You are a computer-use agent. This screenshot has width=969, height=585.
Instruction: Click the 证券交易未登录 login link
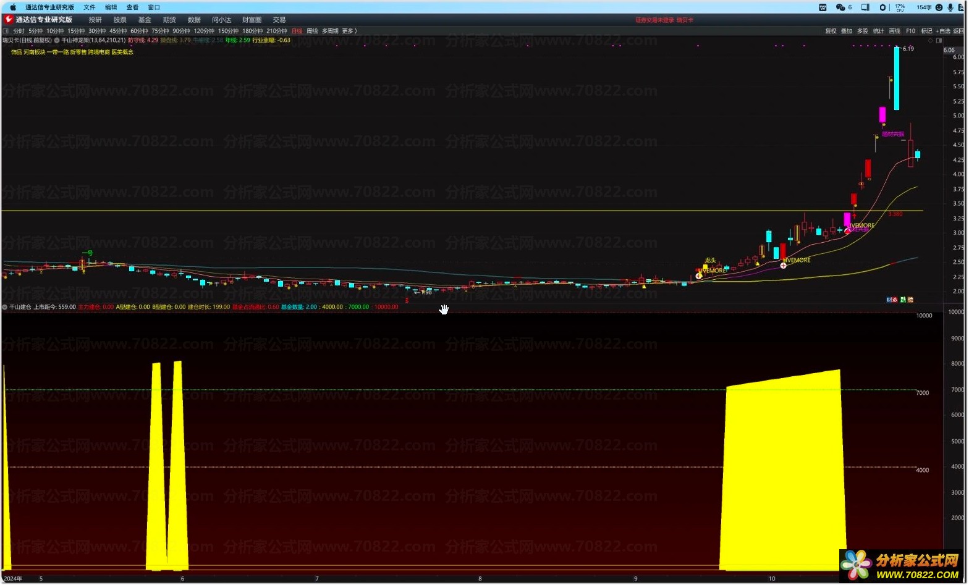click(654, 20)
